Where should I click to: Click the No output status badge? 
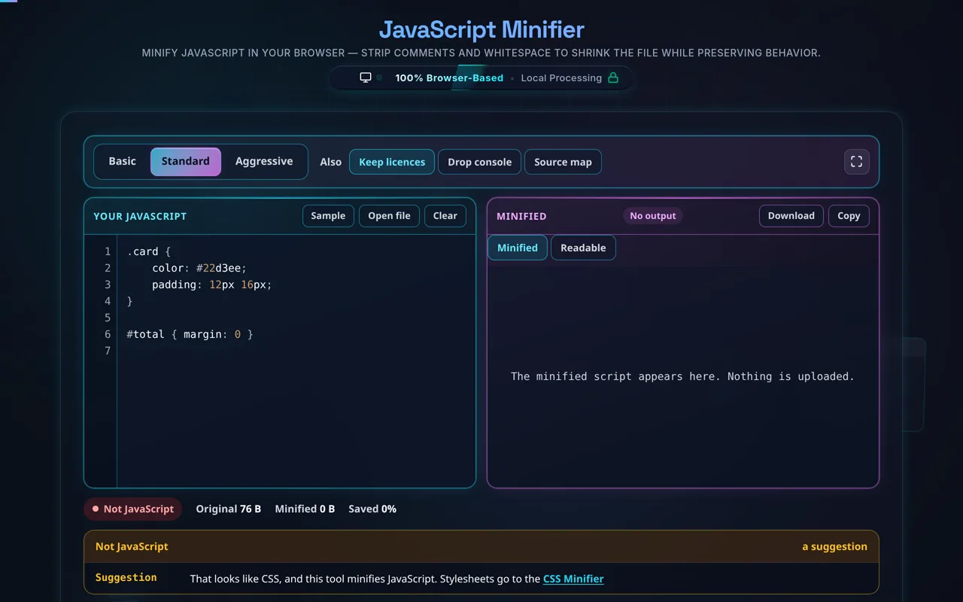tap(653, 216)
